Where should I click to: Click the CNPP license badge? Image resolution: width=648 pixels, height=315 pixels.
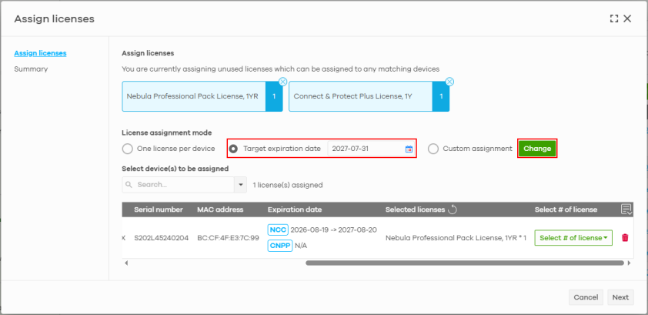pyautogui.click(x=280, y=246)
